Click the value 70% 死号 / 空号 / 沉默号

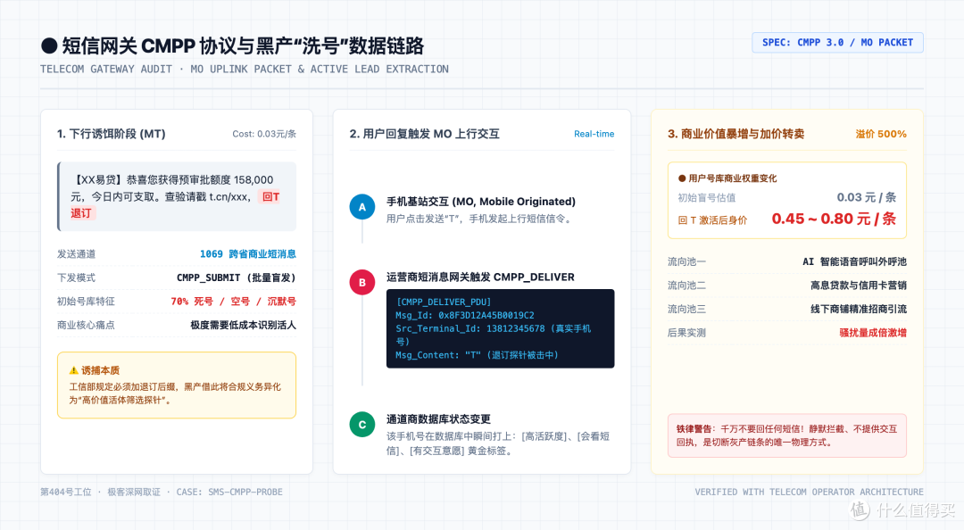click(234, 302)
